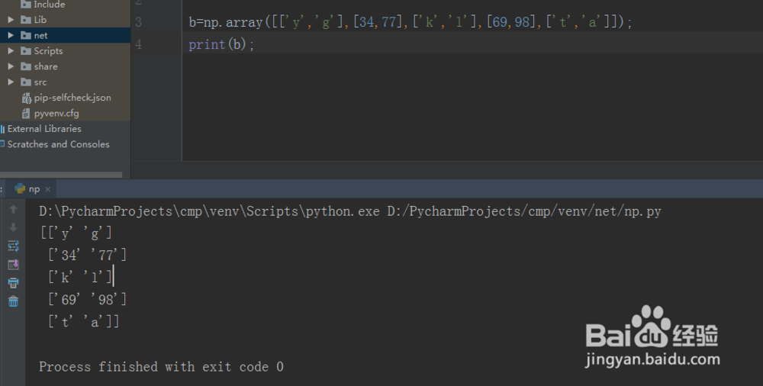Toggle soft-wrap icon in run console
This screenshot has height=386, width=763.
(x=13, y=246)
